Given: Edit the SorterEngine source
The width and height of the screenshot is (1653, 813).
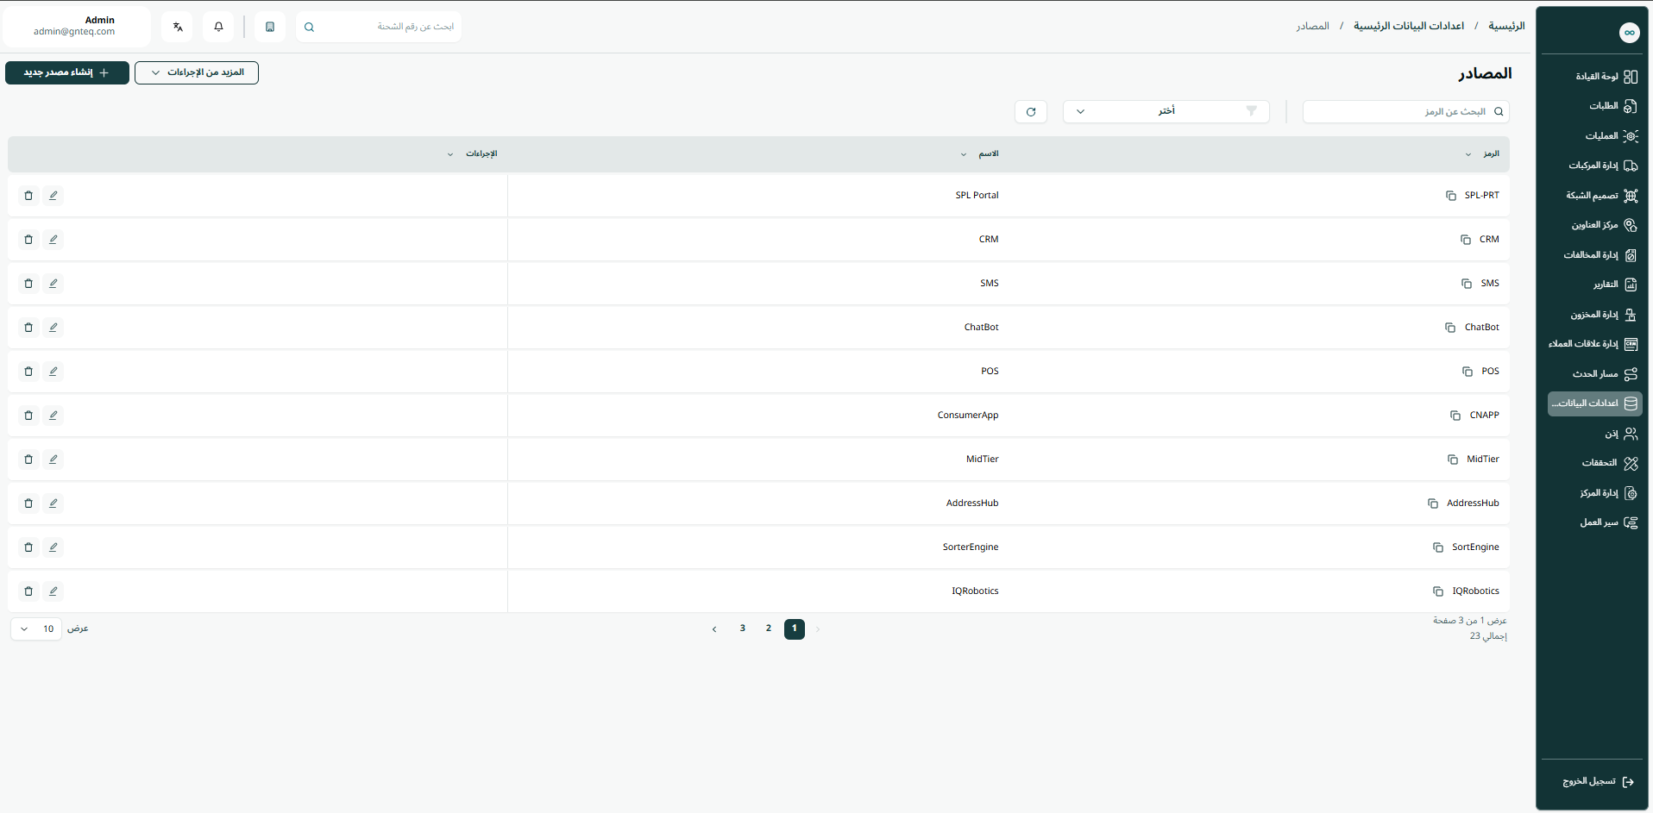Looking at the screenshot, I should tap(53, 547).
